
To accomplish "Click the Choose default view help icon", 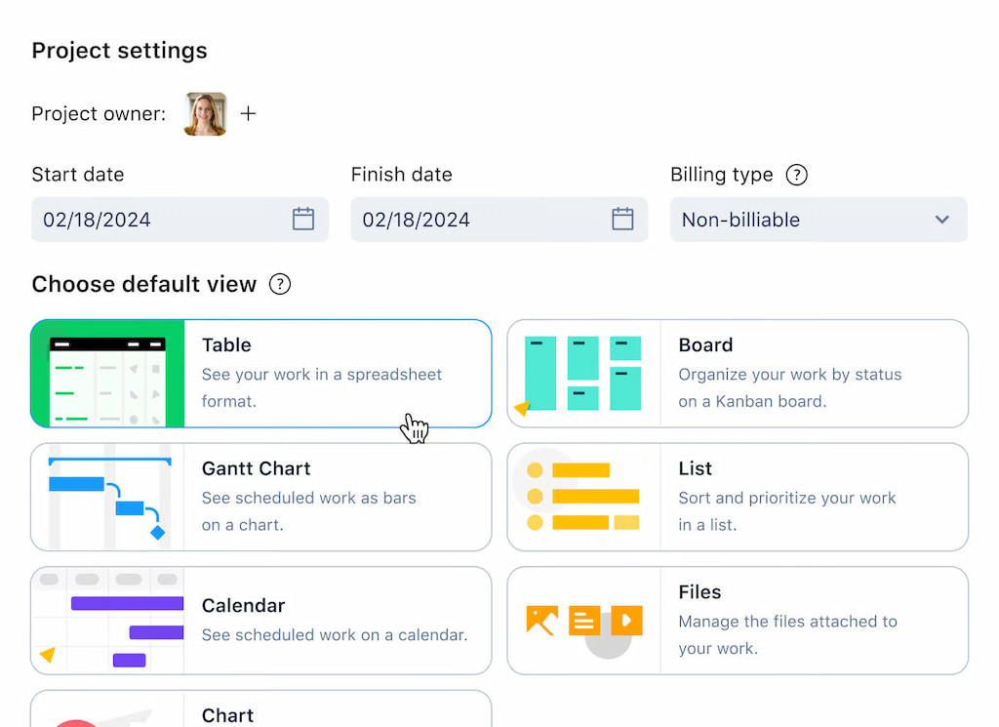I will click(280, 284).
